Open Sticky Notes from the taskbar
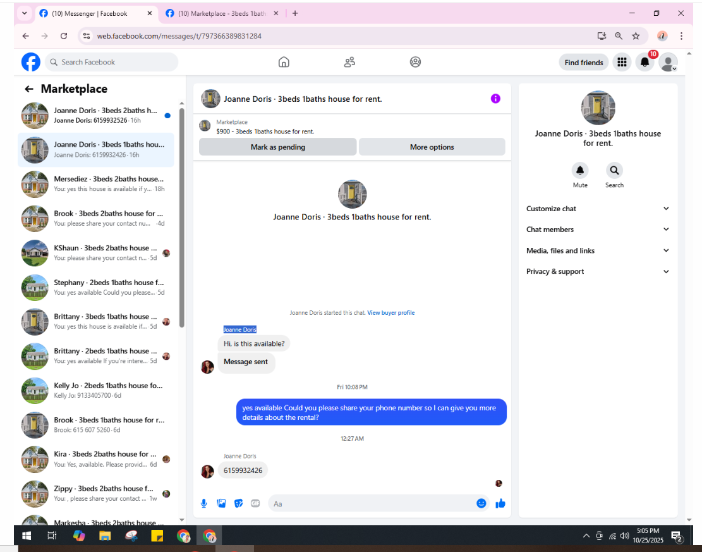Image resolution: width=702 pixels, height=552 pixels. click(x=157, y=536)
